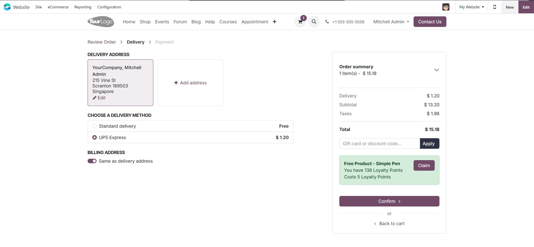This screenshot has height=247, width=534.
Task: Click the plus icon after Appointment
Action: coord(275,22)
